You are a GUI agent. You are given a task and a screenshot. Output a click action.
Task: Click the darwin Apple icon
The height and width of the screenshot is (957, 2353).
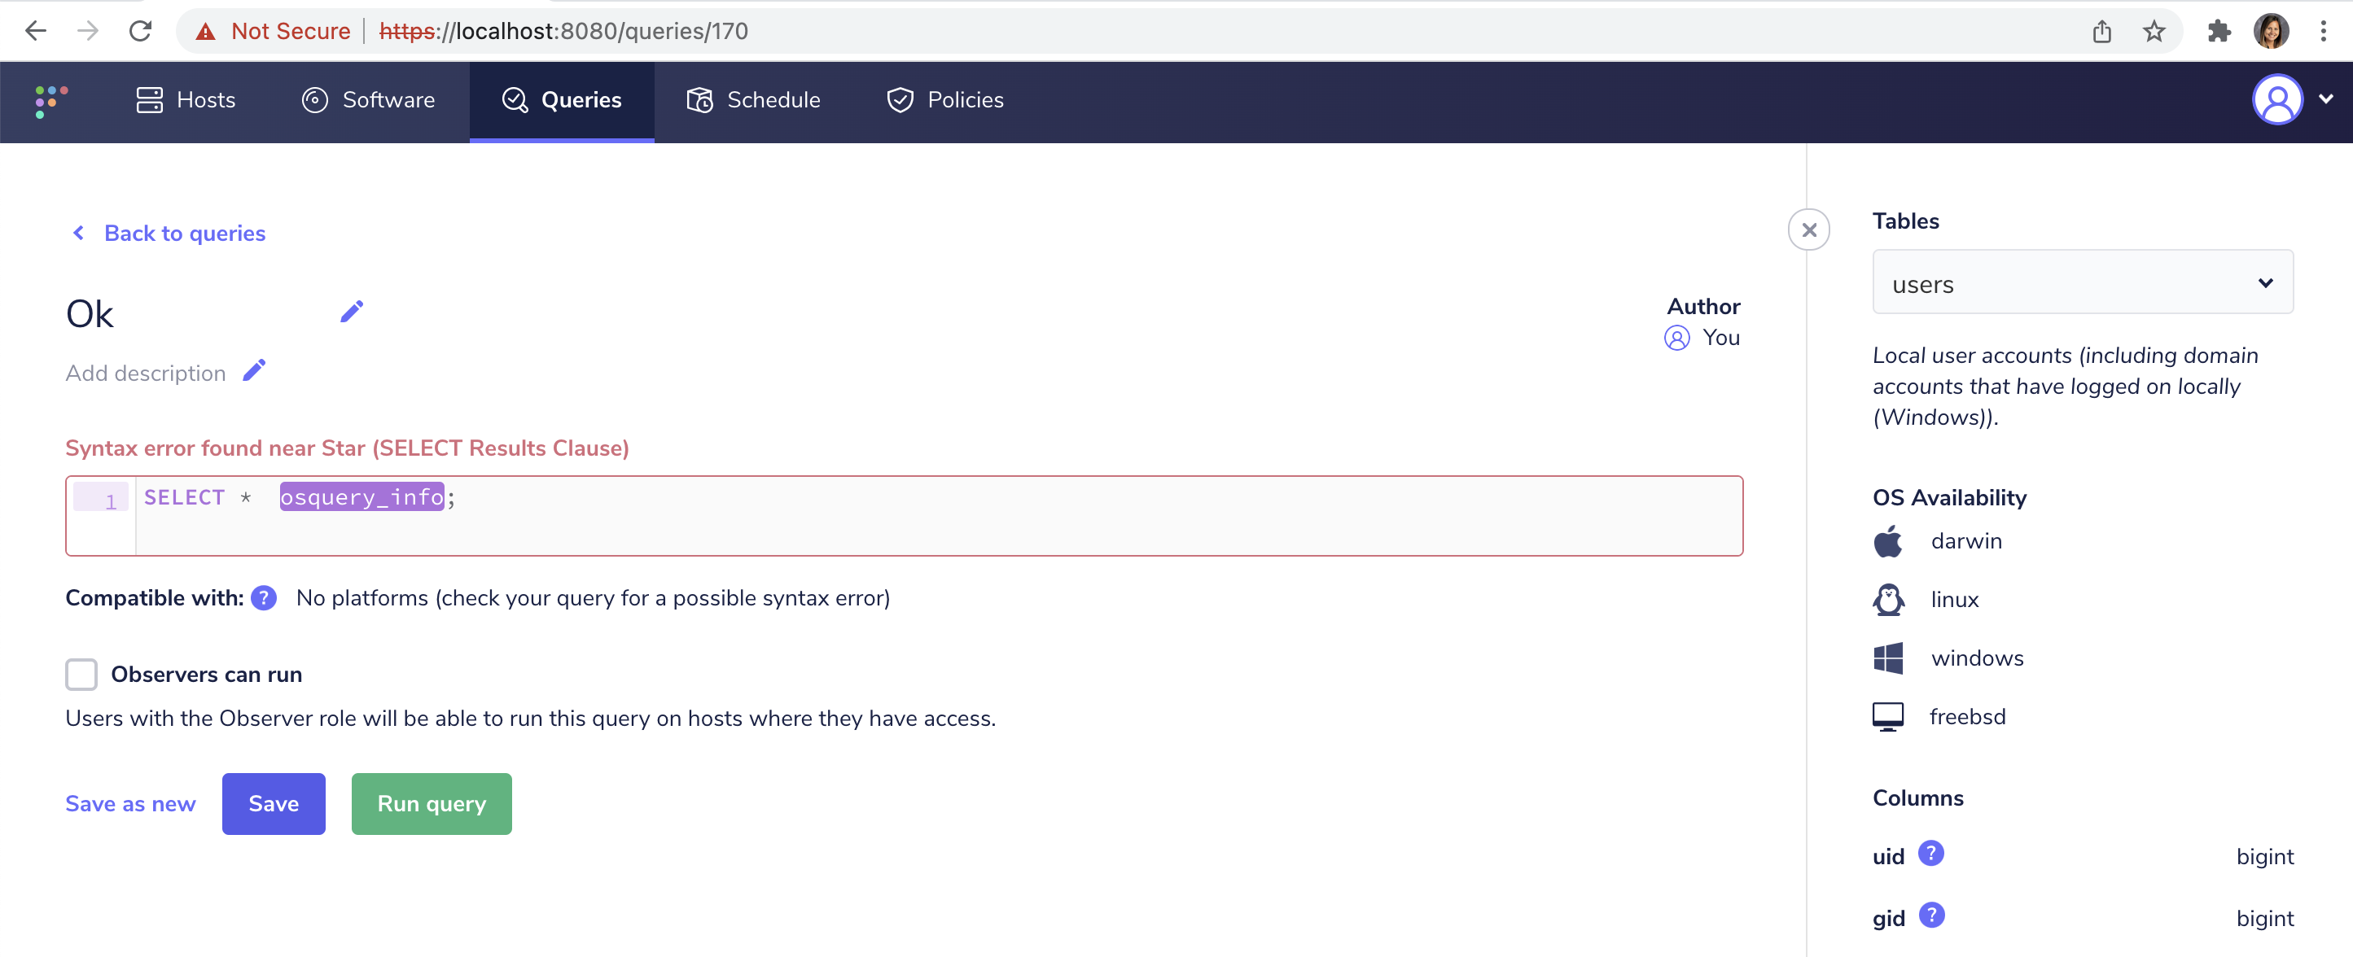pos(1888,541)
